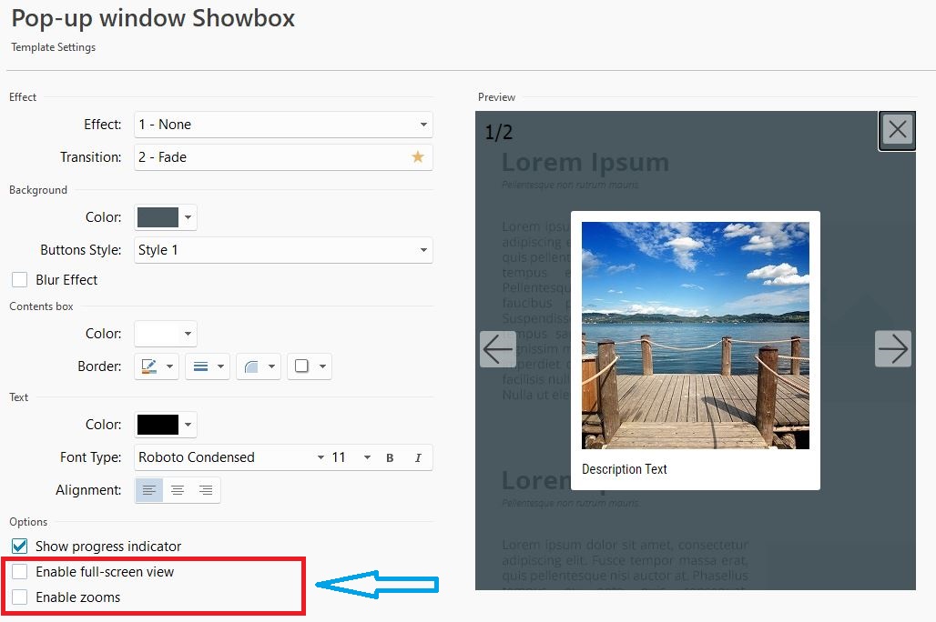Open the border line thickness icon
Image resolution: width=936 pixels, height=622 pixels.
[x=201, y=366]
